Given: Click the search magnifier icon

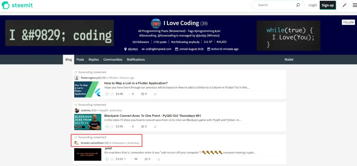Looking at the screenshot, I should 298,5.
